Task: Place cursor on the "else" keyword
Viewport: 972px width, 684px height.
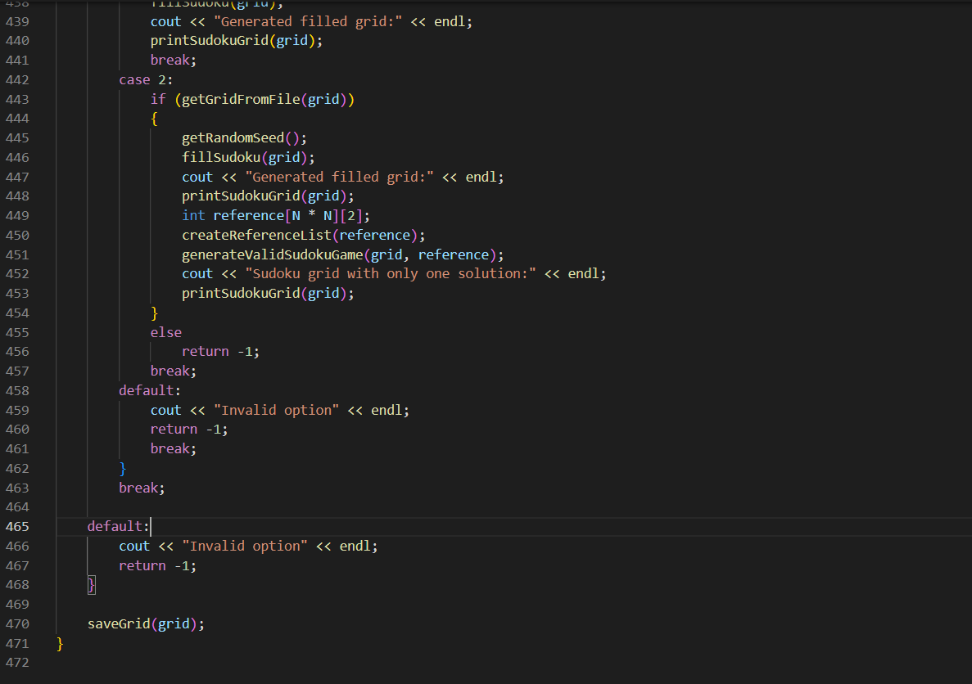Action: 165,331
